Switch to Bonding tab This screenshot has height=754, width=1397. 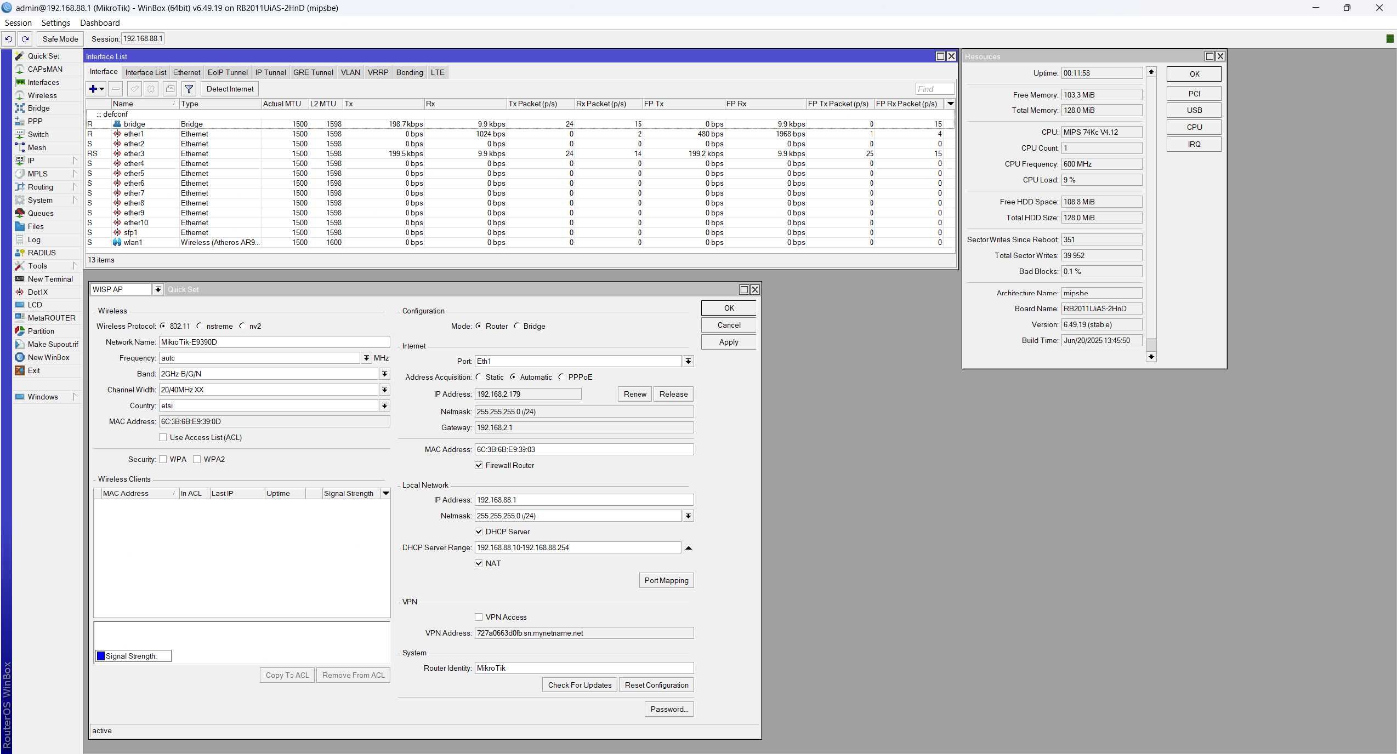(410, 72)
